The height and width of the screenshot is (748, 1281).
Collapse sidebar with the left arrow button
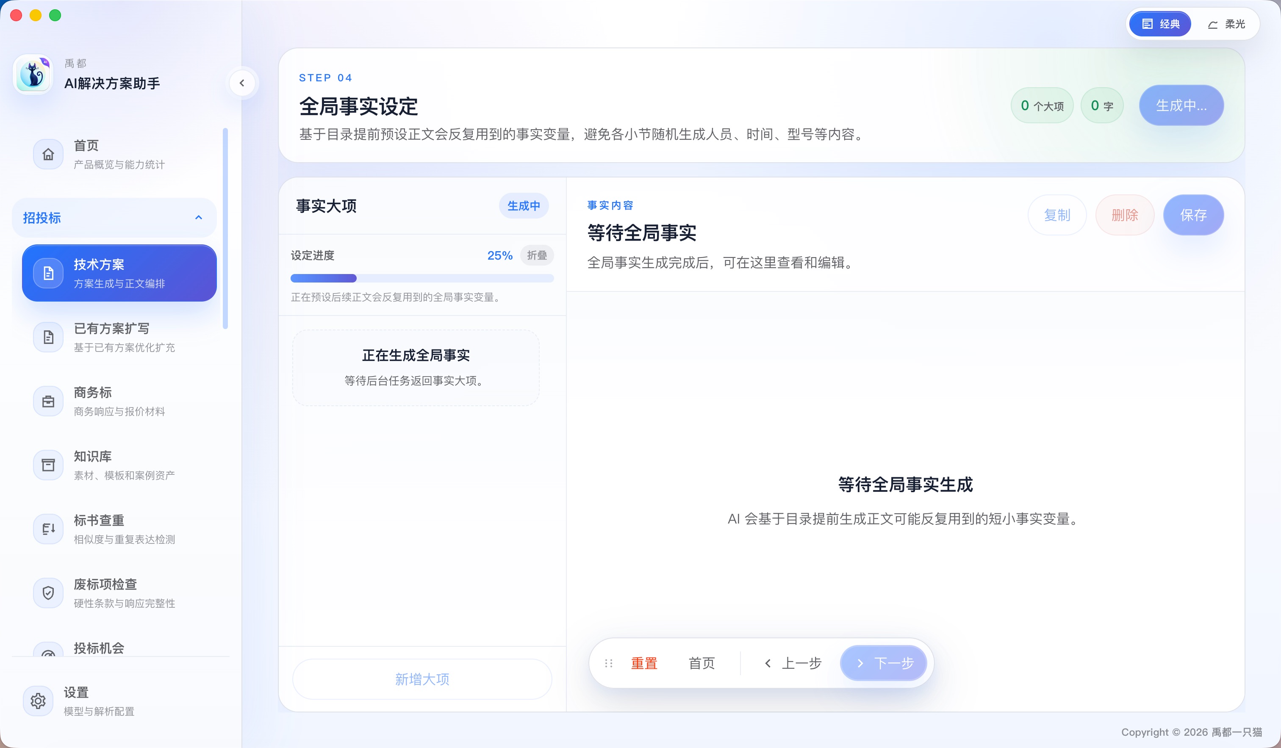pyautogui.click(x=242, y=83)
